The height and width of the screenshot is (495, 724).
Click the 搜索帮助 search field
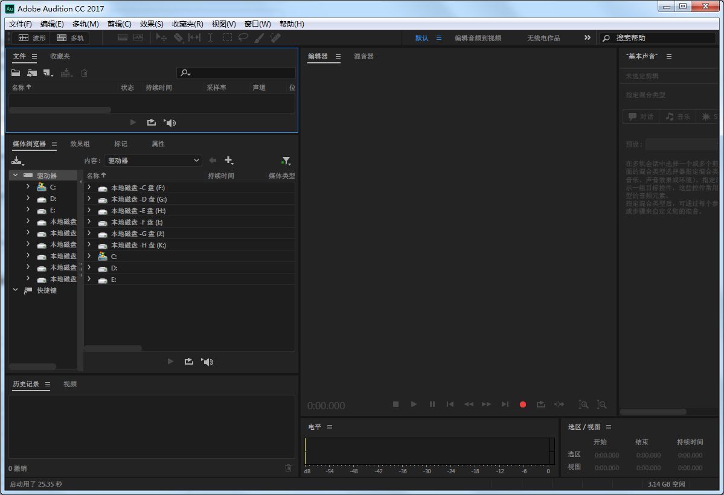[x=658, y=38]
